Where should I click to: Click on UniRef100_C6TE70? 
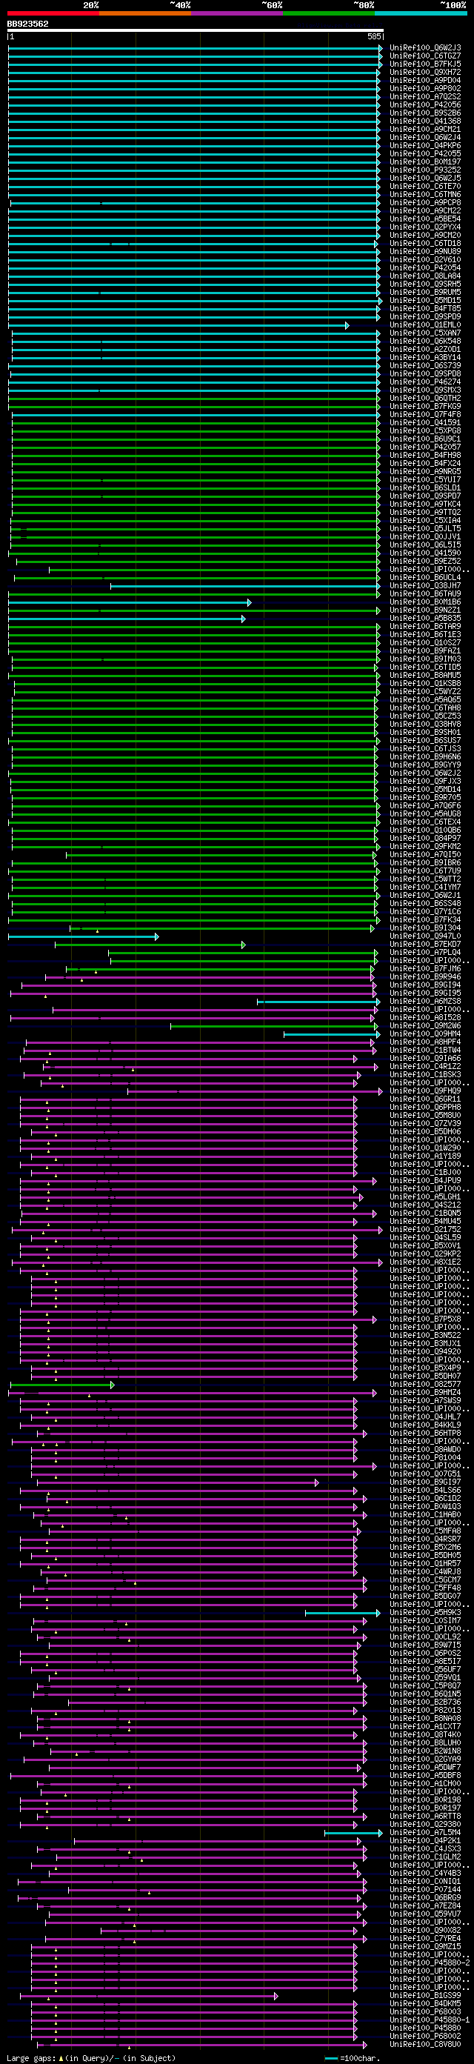pyautogui.click(x=425, y=187)
